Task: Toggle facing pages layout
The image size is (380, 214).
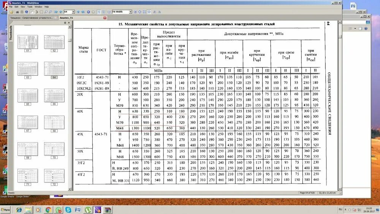Action: [x=103, y=12]
